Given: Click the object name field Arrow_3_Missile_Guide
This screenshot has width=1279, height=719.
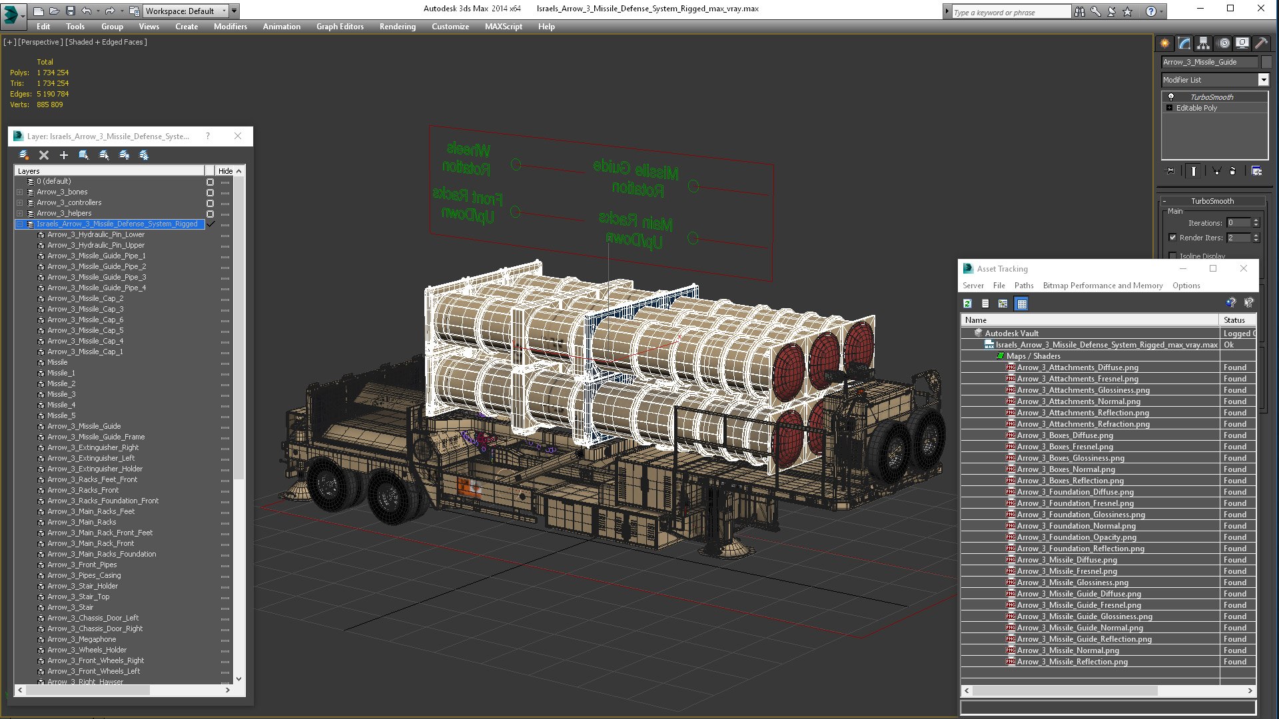Looking at the screenshot, I should coord(1210,62).
